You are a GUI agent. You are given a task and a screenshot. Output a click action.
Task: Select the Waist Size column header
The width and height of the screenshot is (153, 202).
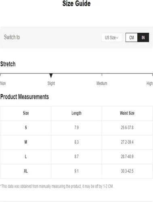(127, 113)
